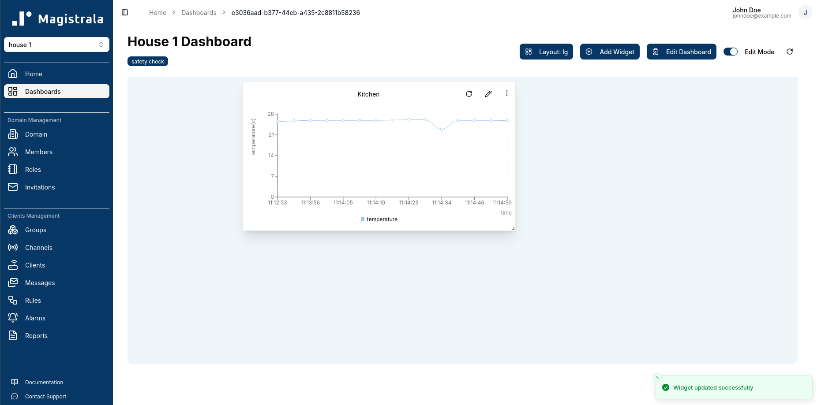This screenshot has width=821, height=405.
Task: Open the Kitchen widget kebab menu
Action: 506,93
